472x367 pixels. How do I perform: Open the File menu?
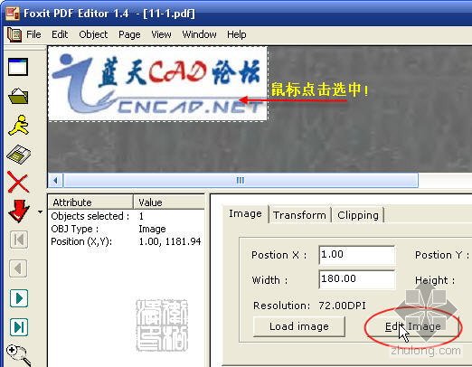click(x=33, y=34)
